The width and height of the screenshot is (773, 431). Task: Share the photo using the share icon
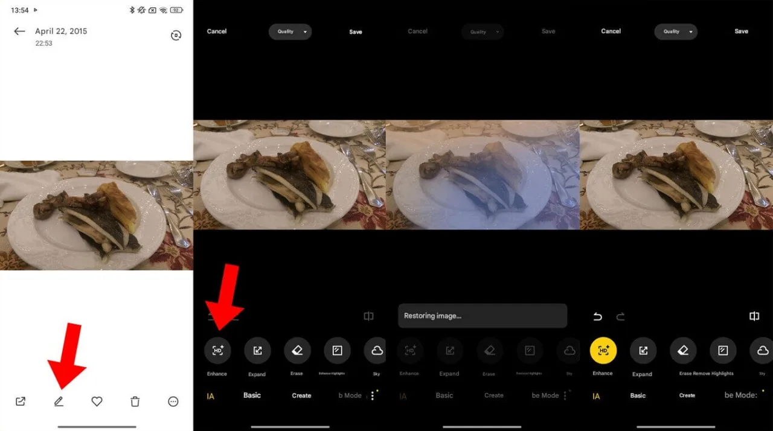pos(21,401)
